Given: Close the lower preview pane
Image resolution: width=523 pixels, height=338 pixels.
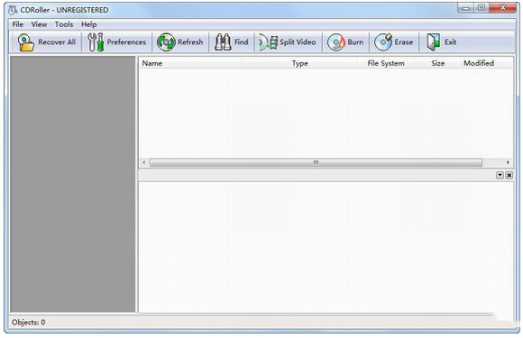Looking at the screenshot, I should click(x=509, y=175).
